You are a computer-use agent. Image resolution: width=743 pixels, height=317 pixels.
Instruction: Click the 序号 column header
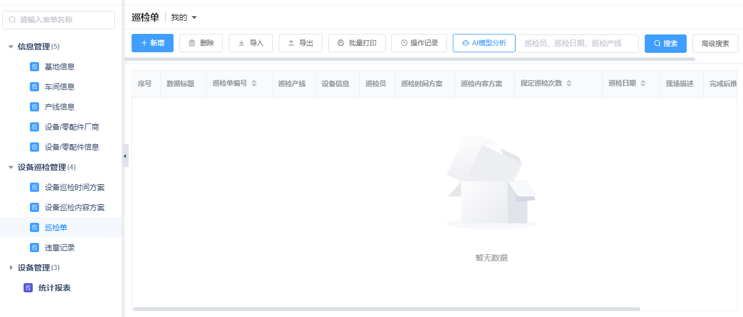(x=145, y=84)
